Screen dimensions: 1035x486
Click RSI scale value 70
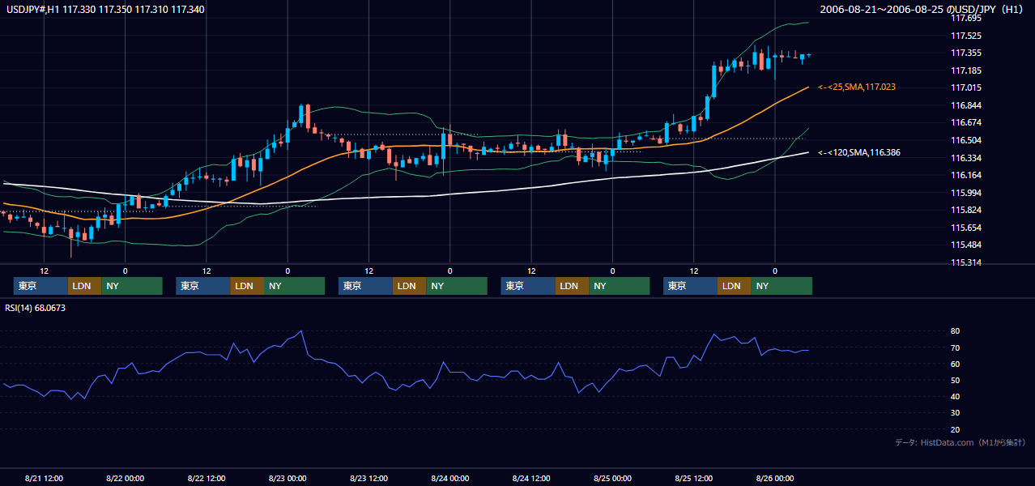pos(955,347)
